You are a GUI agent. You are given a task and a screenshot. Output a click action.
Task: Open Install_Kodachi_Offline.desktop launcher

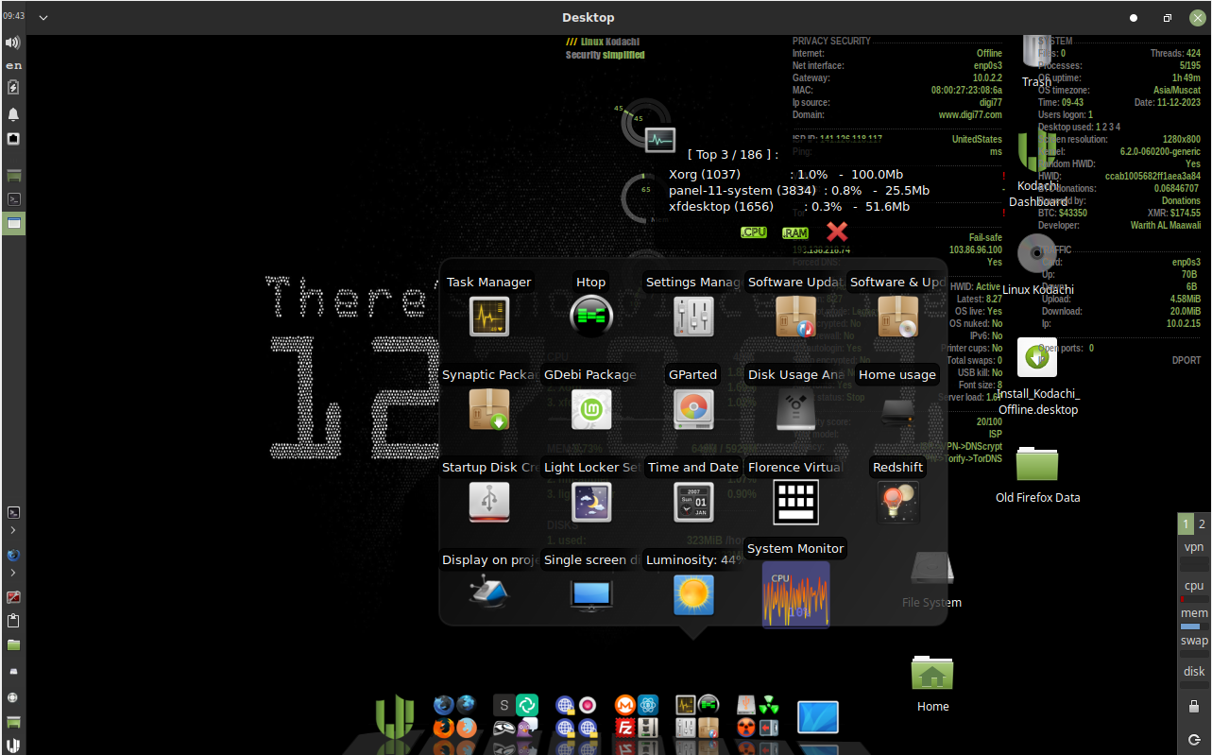click(1036, 357)
